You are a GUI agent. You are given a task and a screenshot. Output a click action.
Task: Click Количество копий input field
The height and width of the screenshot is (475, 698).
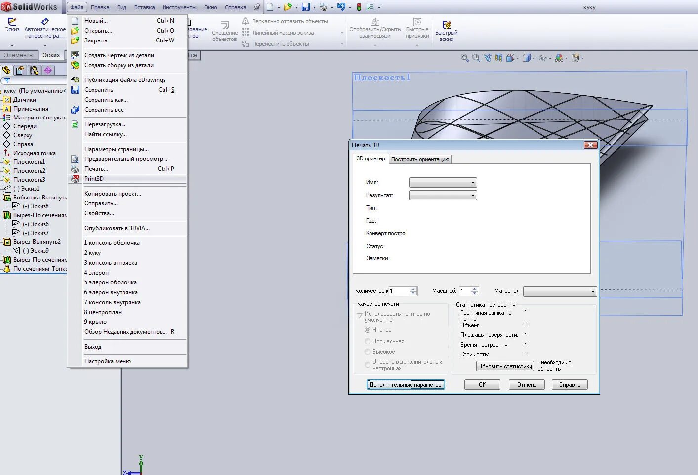pyautogui.click(x=399, y=291)
